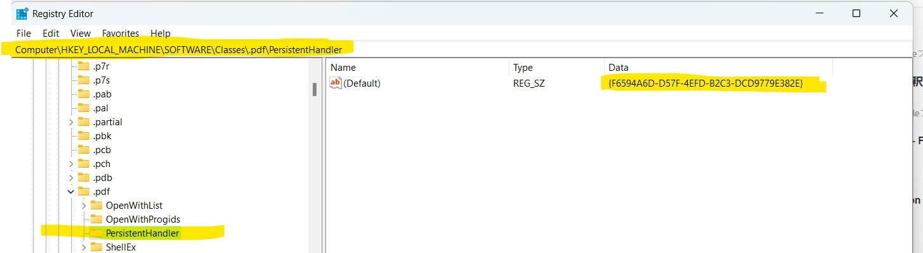Select the .pdb folder icon
Image resolution: width=923 pixels, height=253 pixels.
(84, 178)
